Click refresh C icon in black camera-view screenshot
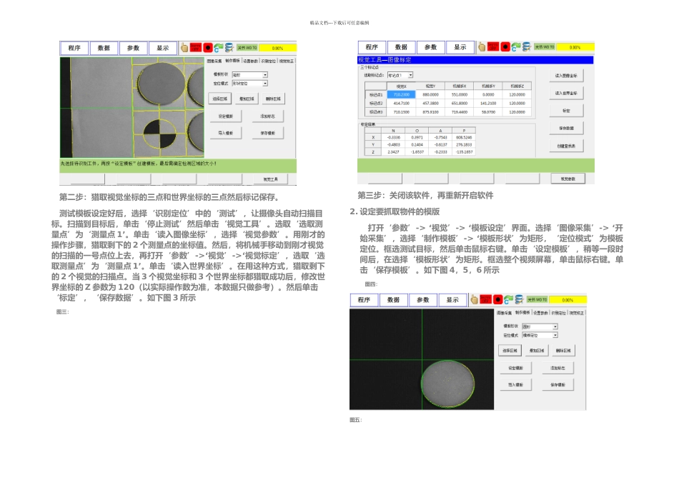Screen dimensions: 679x480 508,299
